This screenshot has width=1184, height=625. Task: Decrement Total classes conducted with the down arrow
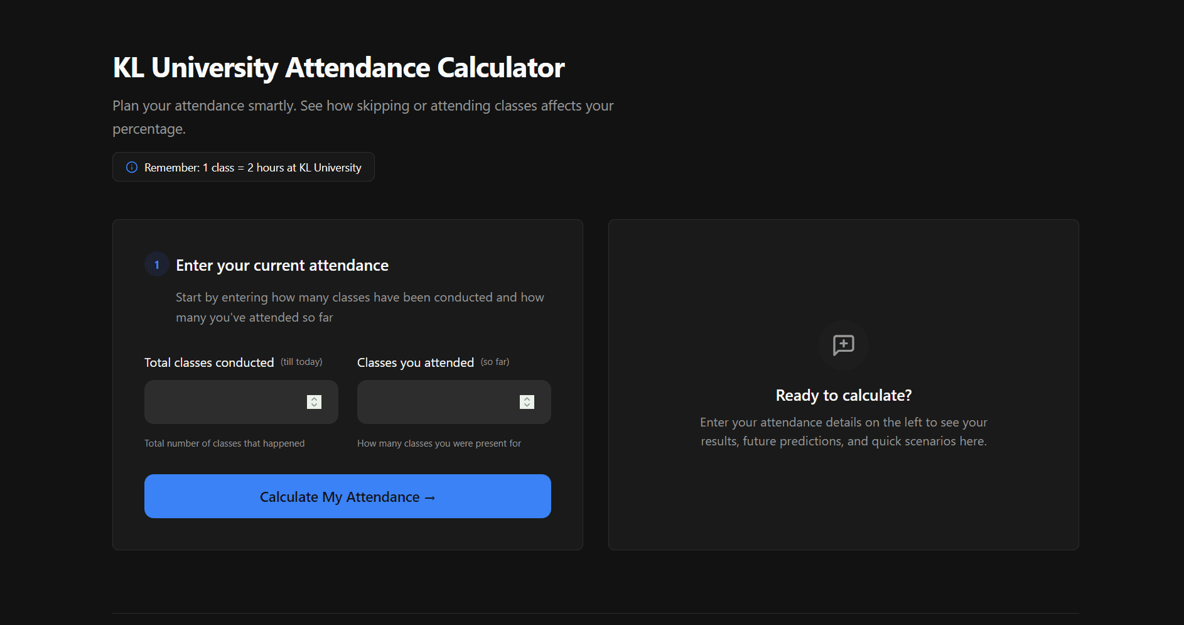pyautogui.click(x=314, y=405)
